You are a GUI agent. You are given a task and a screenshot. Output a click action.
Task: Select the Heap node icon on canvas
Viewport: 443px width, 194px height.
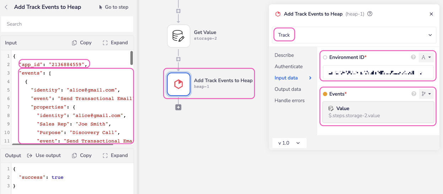click(178, 84)
